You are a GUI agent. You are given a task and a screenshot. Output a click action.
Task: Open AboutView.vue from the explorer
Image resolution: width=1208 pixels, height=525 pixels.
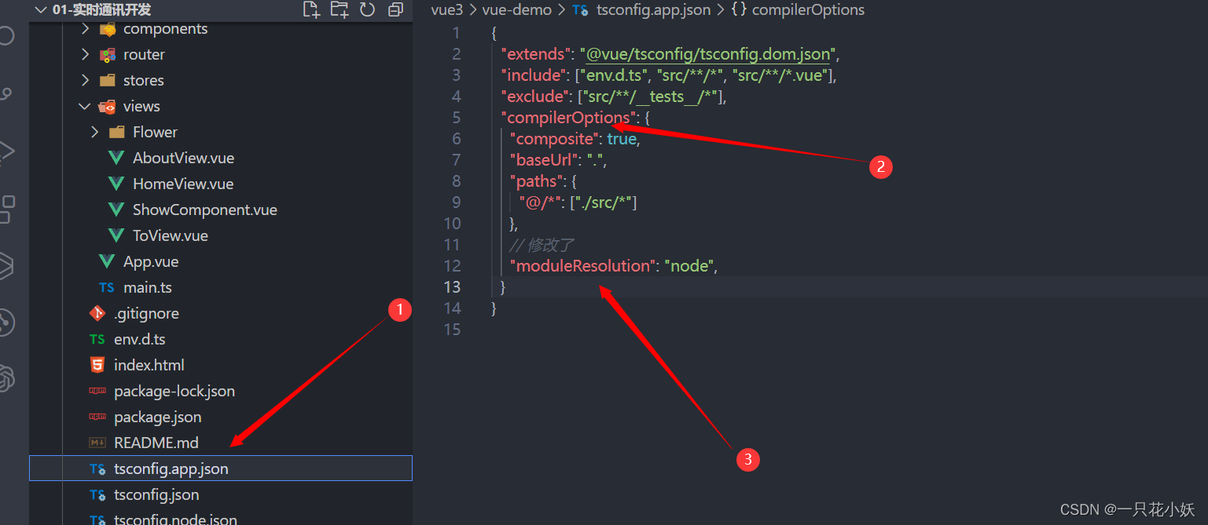(x=183, y=159)
